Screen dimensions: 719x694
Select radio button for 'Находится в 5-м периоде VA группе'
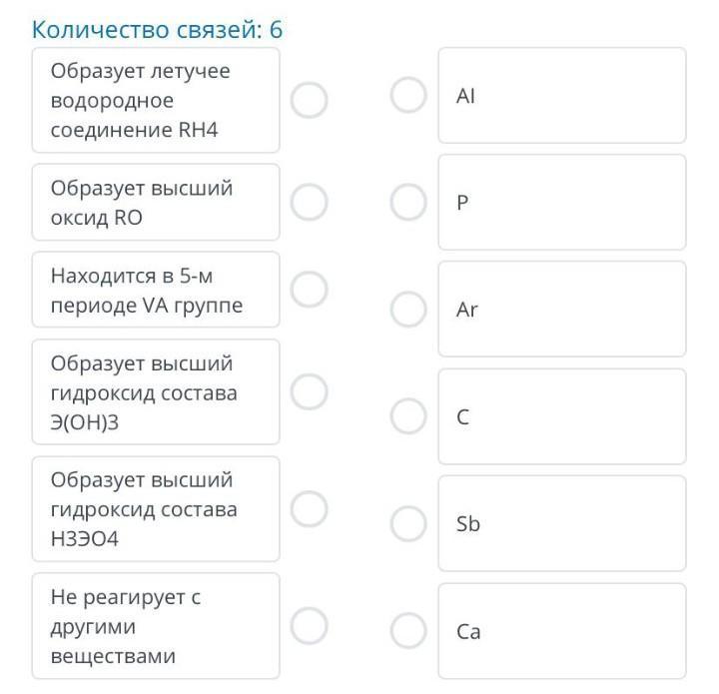click(x=309, y=290)
